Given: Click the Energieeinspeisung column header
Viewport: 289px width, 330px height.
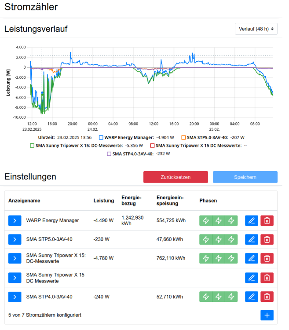Looking at the screenshot, I should click(x=170, y=201).
